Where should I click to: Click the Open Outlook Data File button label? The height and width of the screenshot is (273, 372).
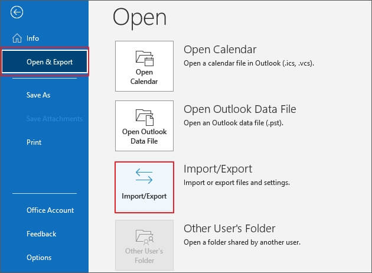pos(144,136)
